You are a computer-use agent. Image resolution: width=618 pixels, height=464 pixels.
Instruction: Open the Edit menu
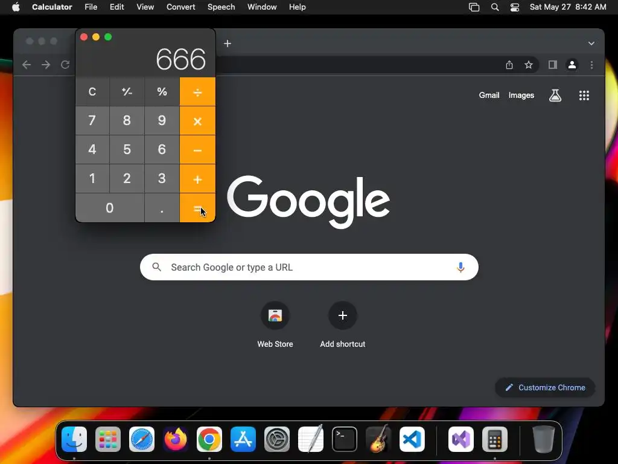tap(116, 7)
